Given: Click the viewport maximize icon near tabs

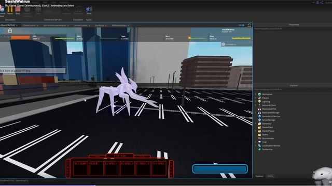Looking at the screenshot, I should click(249, 25).
